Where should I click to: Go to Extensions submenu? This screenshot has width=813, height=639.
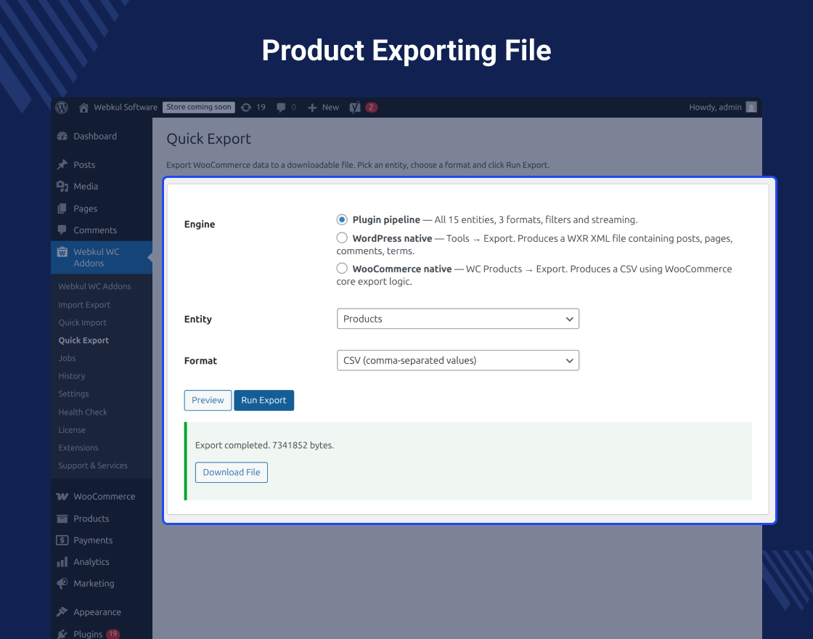(78, 447)
